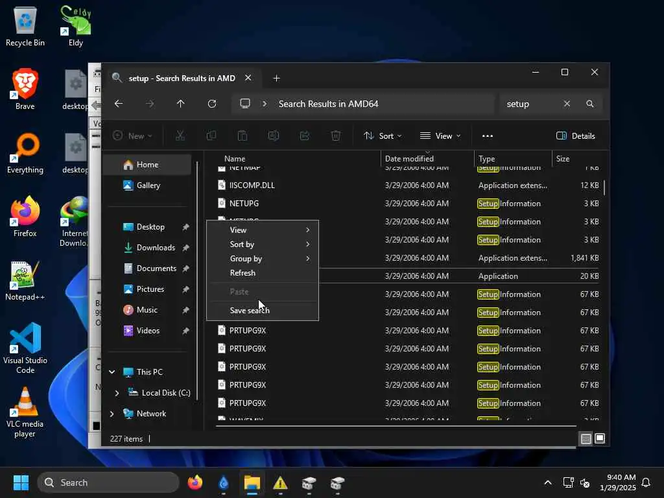Image resolution: width=664 pixels, height=498 pixels.
Task: Open the Group by context submenu
Action: [x=263, y=259]
